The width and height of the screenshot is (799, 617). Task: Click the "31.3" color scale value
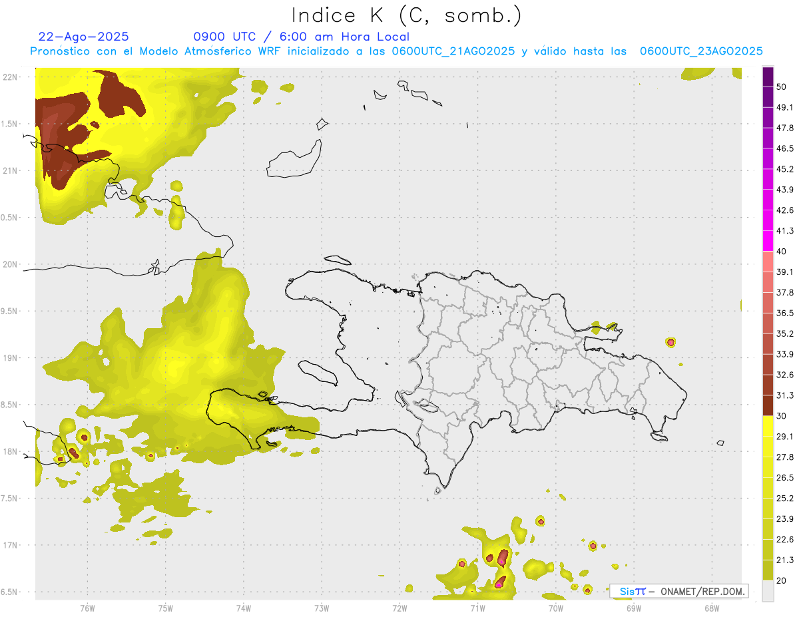pyautogui.click(x=785, y=395)
